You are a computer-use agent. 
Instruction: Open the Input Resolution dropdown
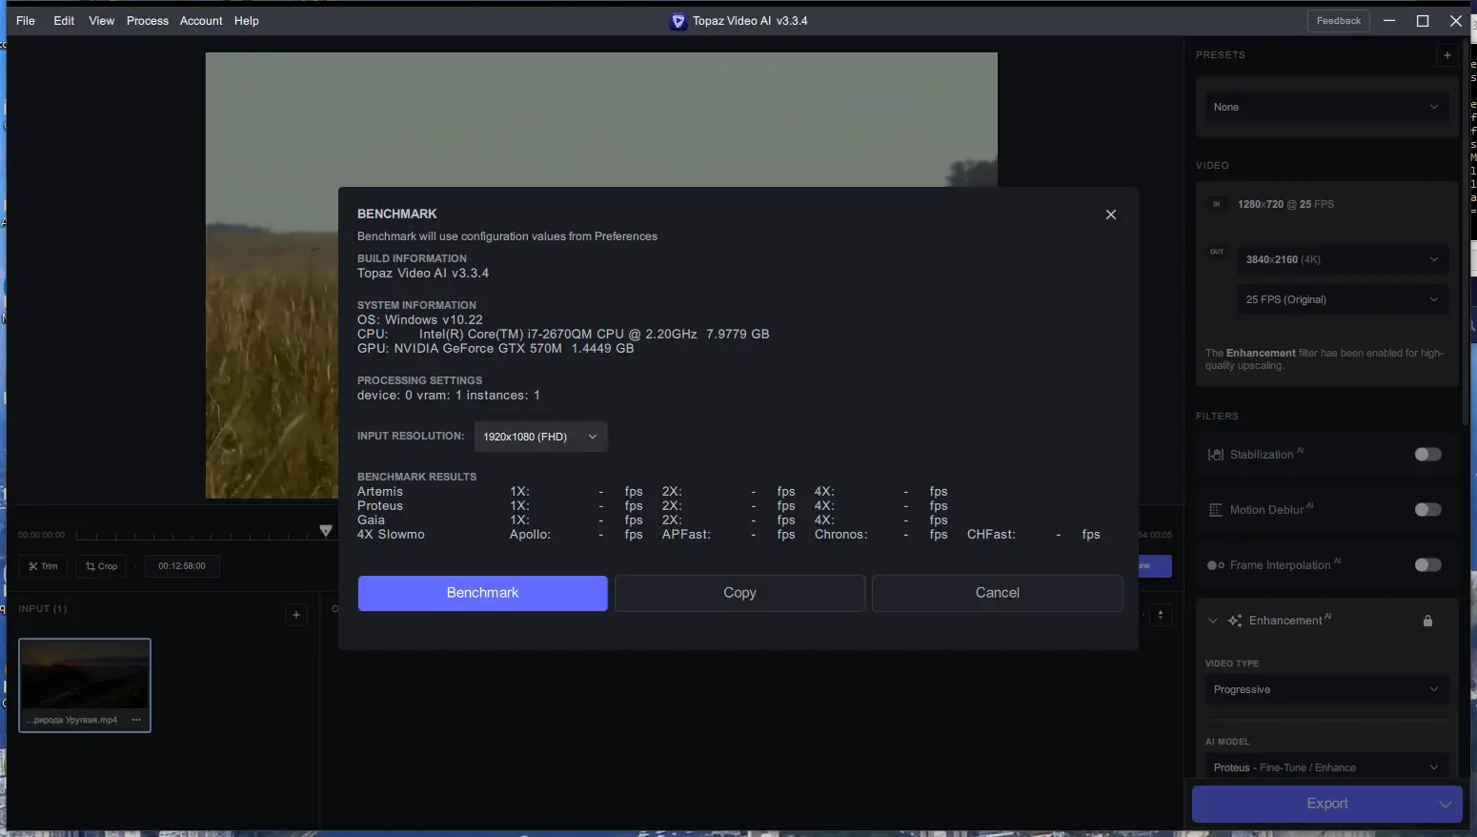pos(540,437)
